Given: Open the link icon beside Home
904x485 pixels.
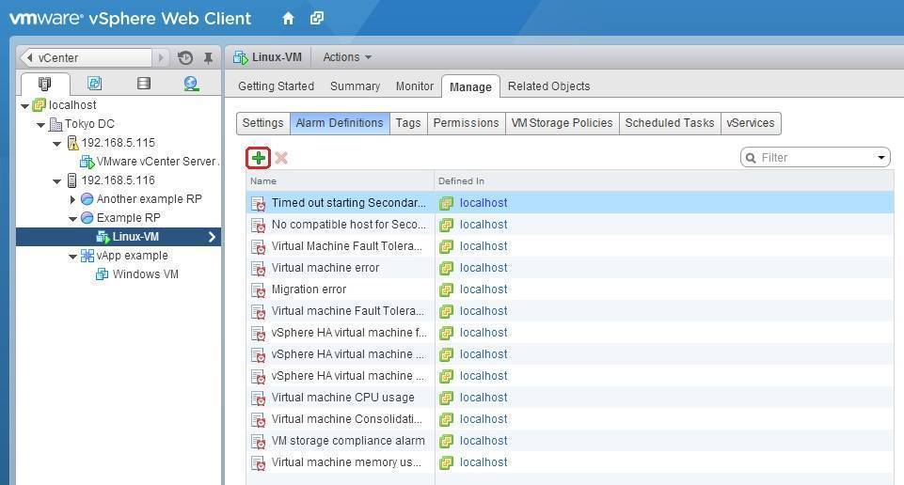Looking at the screenshot, I should tap(316, 19).
